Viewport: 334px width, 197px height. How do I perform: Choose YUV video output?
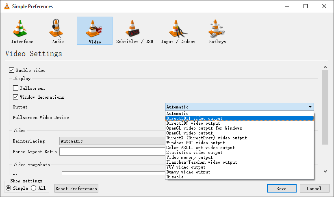(x=239, y=167)
